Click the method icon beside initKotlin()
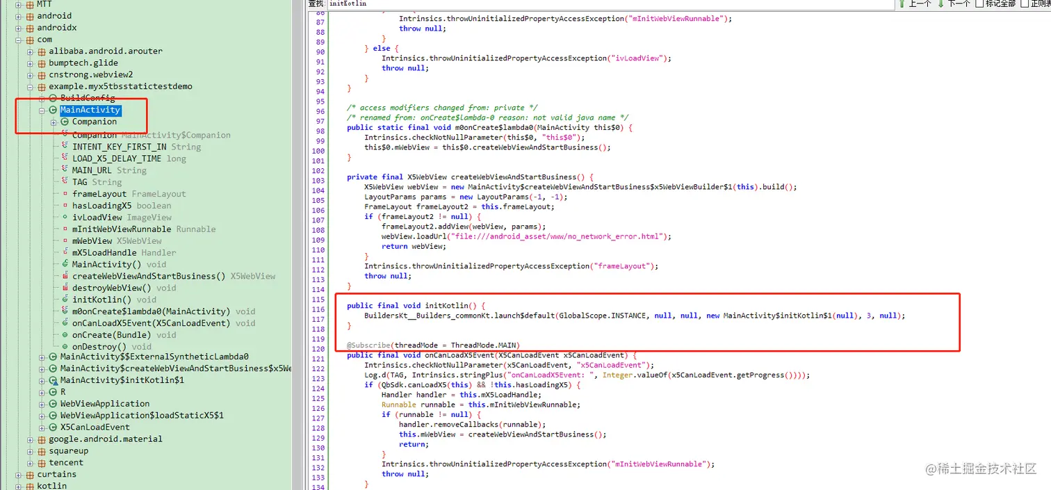The height and width of the screenshot is (490, 1051). 65,300
